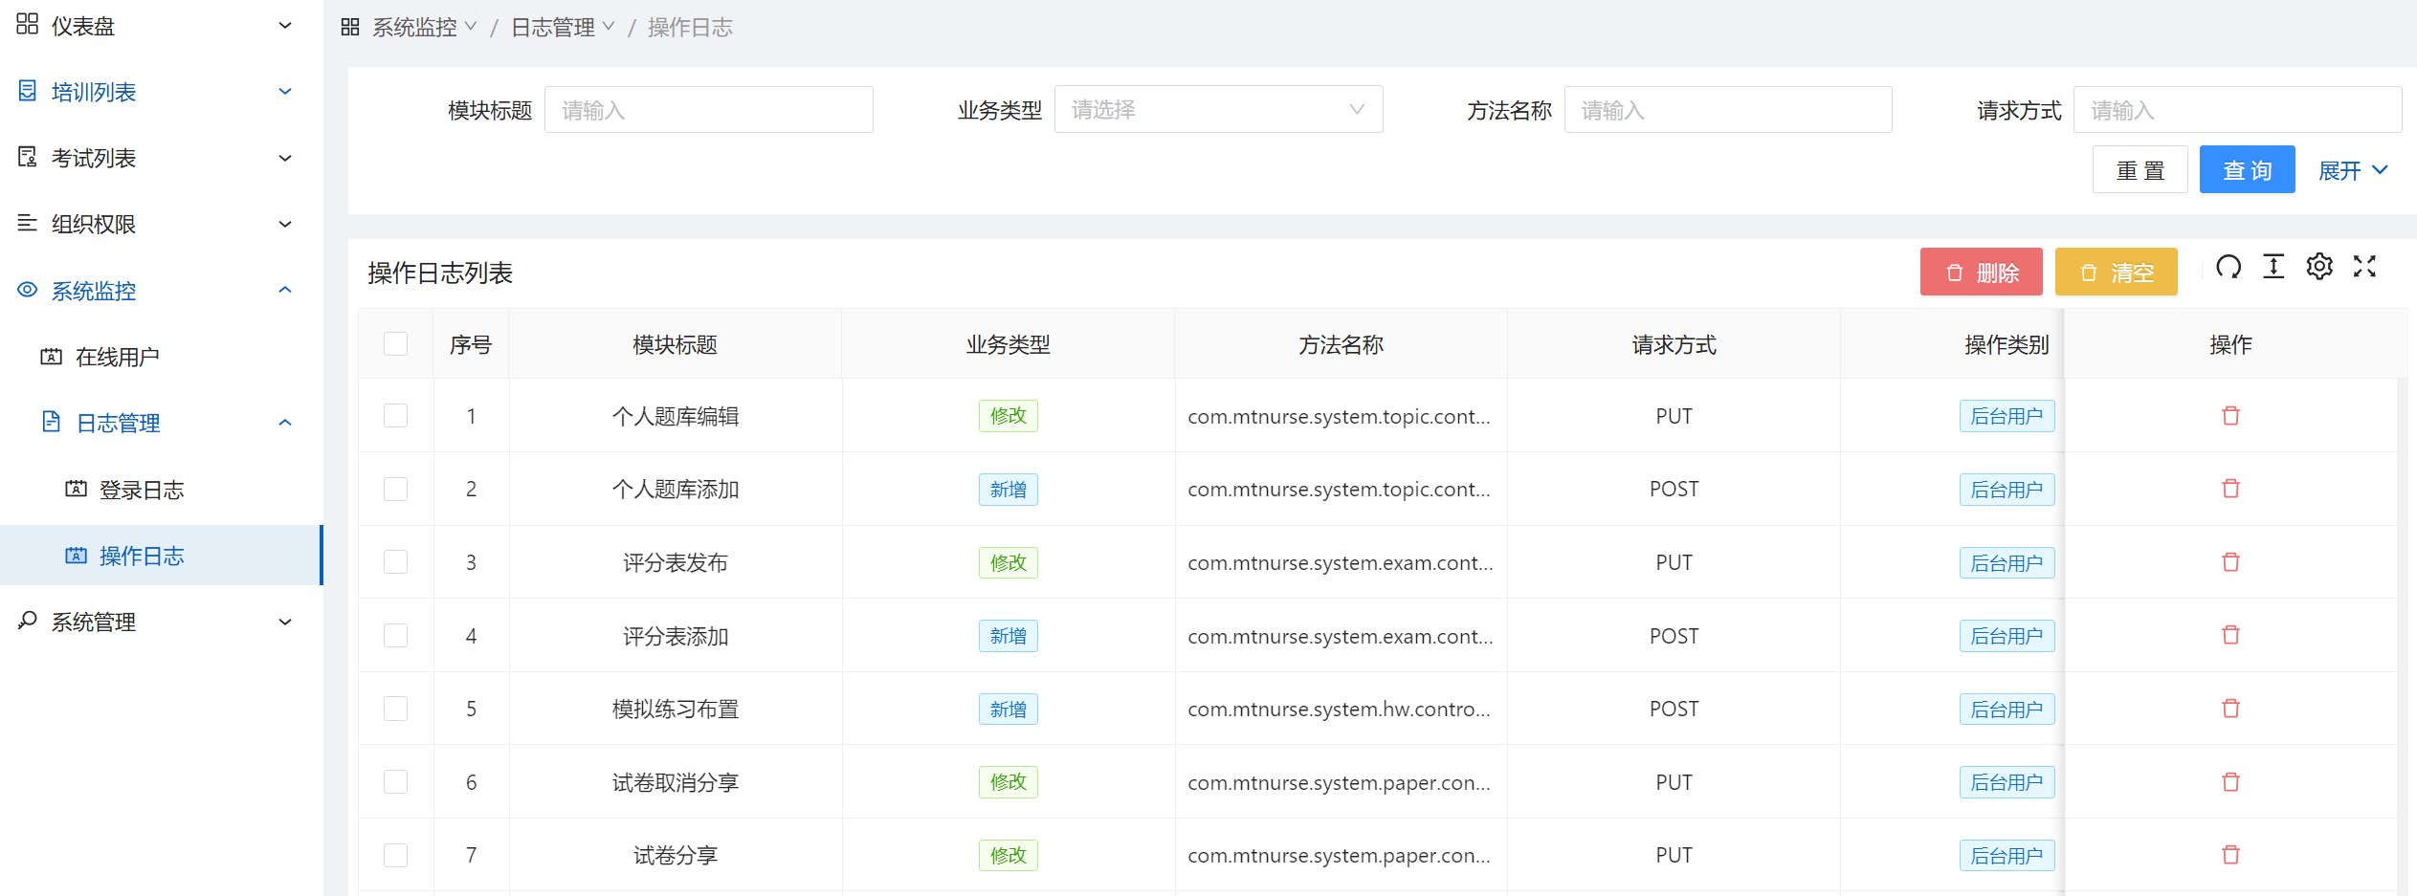Expand the 系统管理 sidebar menu
The width and height of the screenshot is (2417, 896).
pyautogui.click(x=153, y=622)
